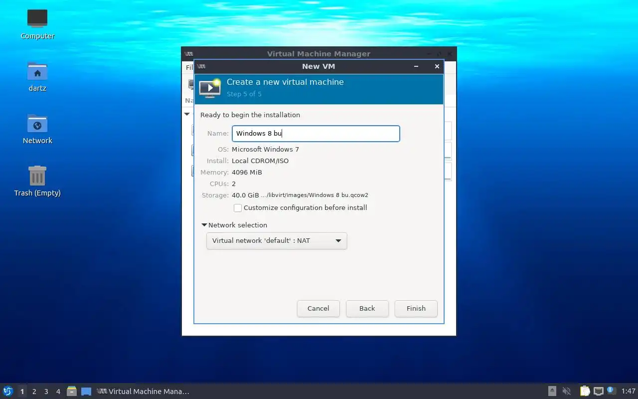
Task: Enable Customize configuration before install
Action: point(238,208)
